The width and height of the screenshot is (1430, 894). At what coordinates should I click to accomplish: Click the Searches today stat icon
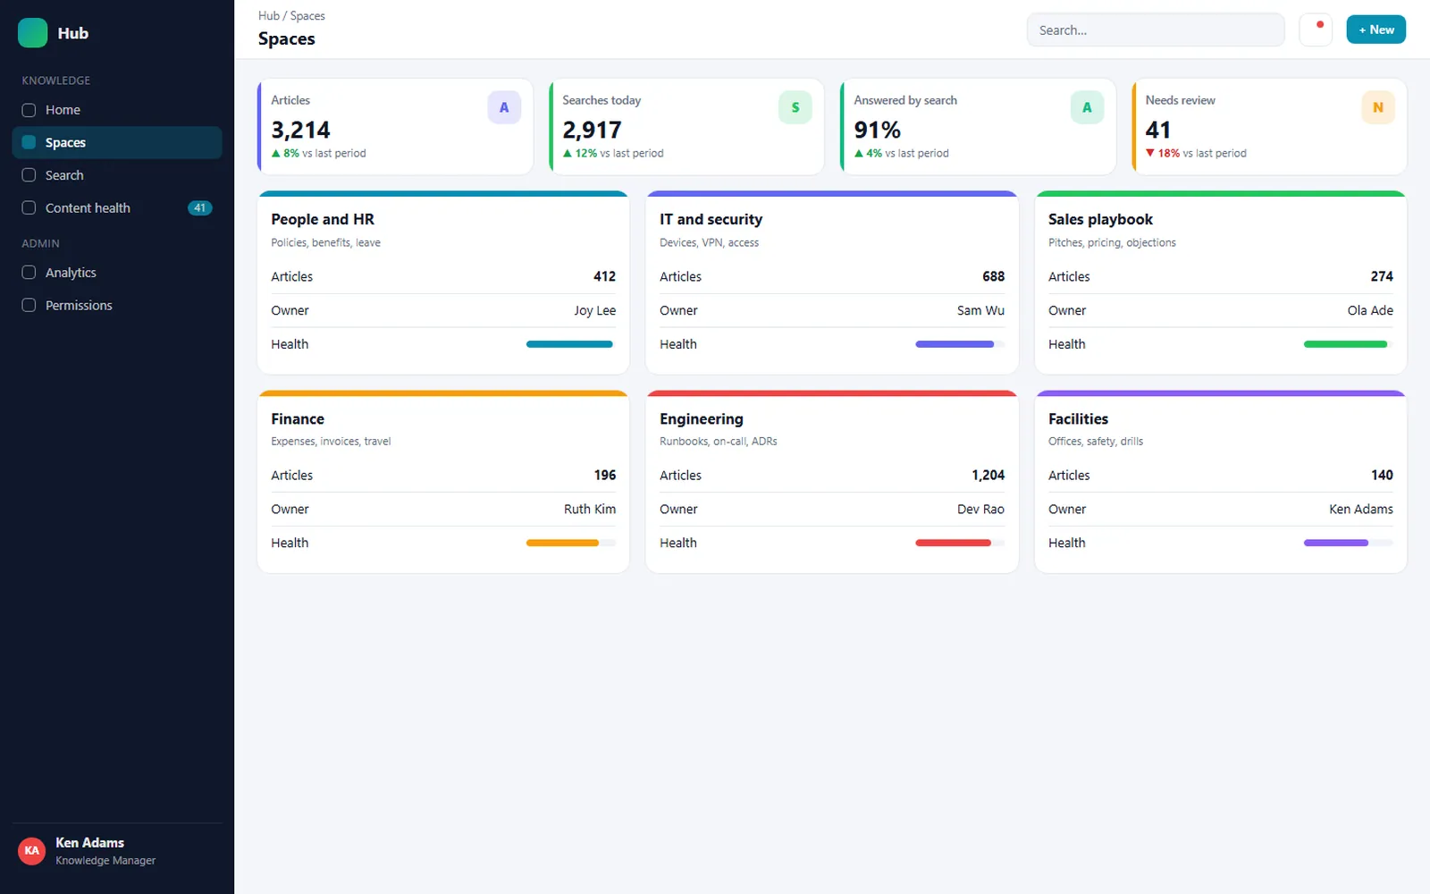click(795, 107)
